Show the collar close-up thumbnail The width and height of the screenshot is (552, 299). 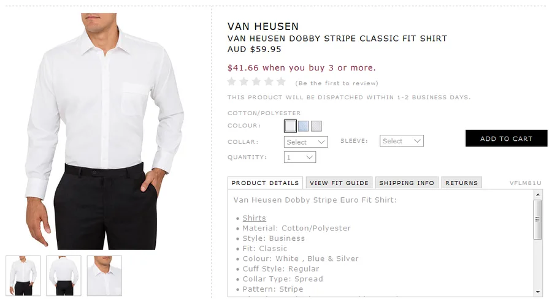point(104,276)
